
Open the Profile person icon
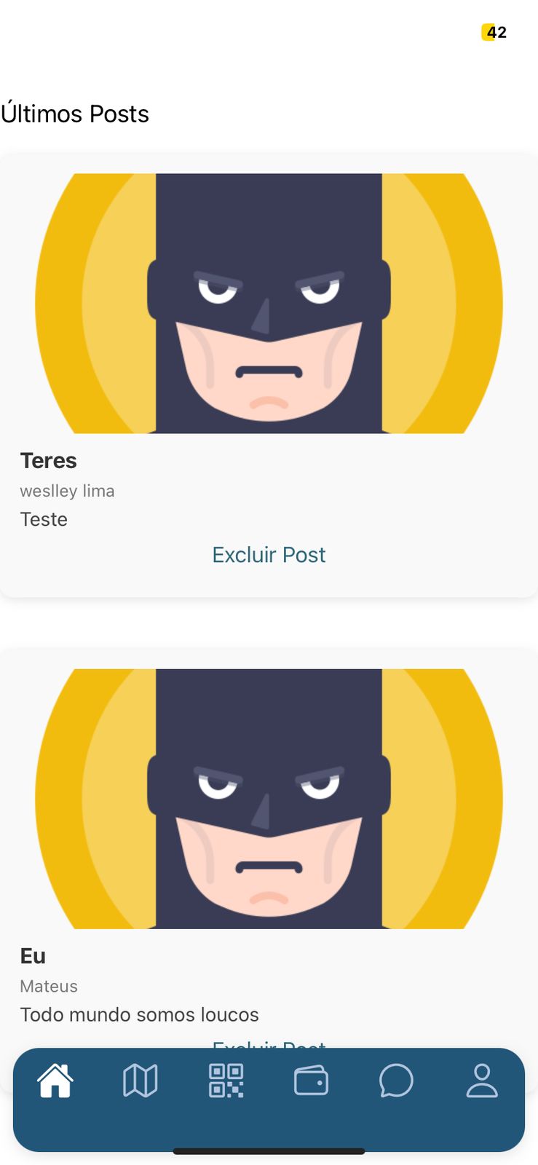[x=482, y=1081]
